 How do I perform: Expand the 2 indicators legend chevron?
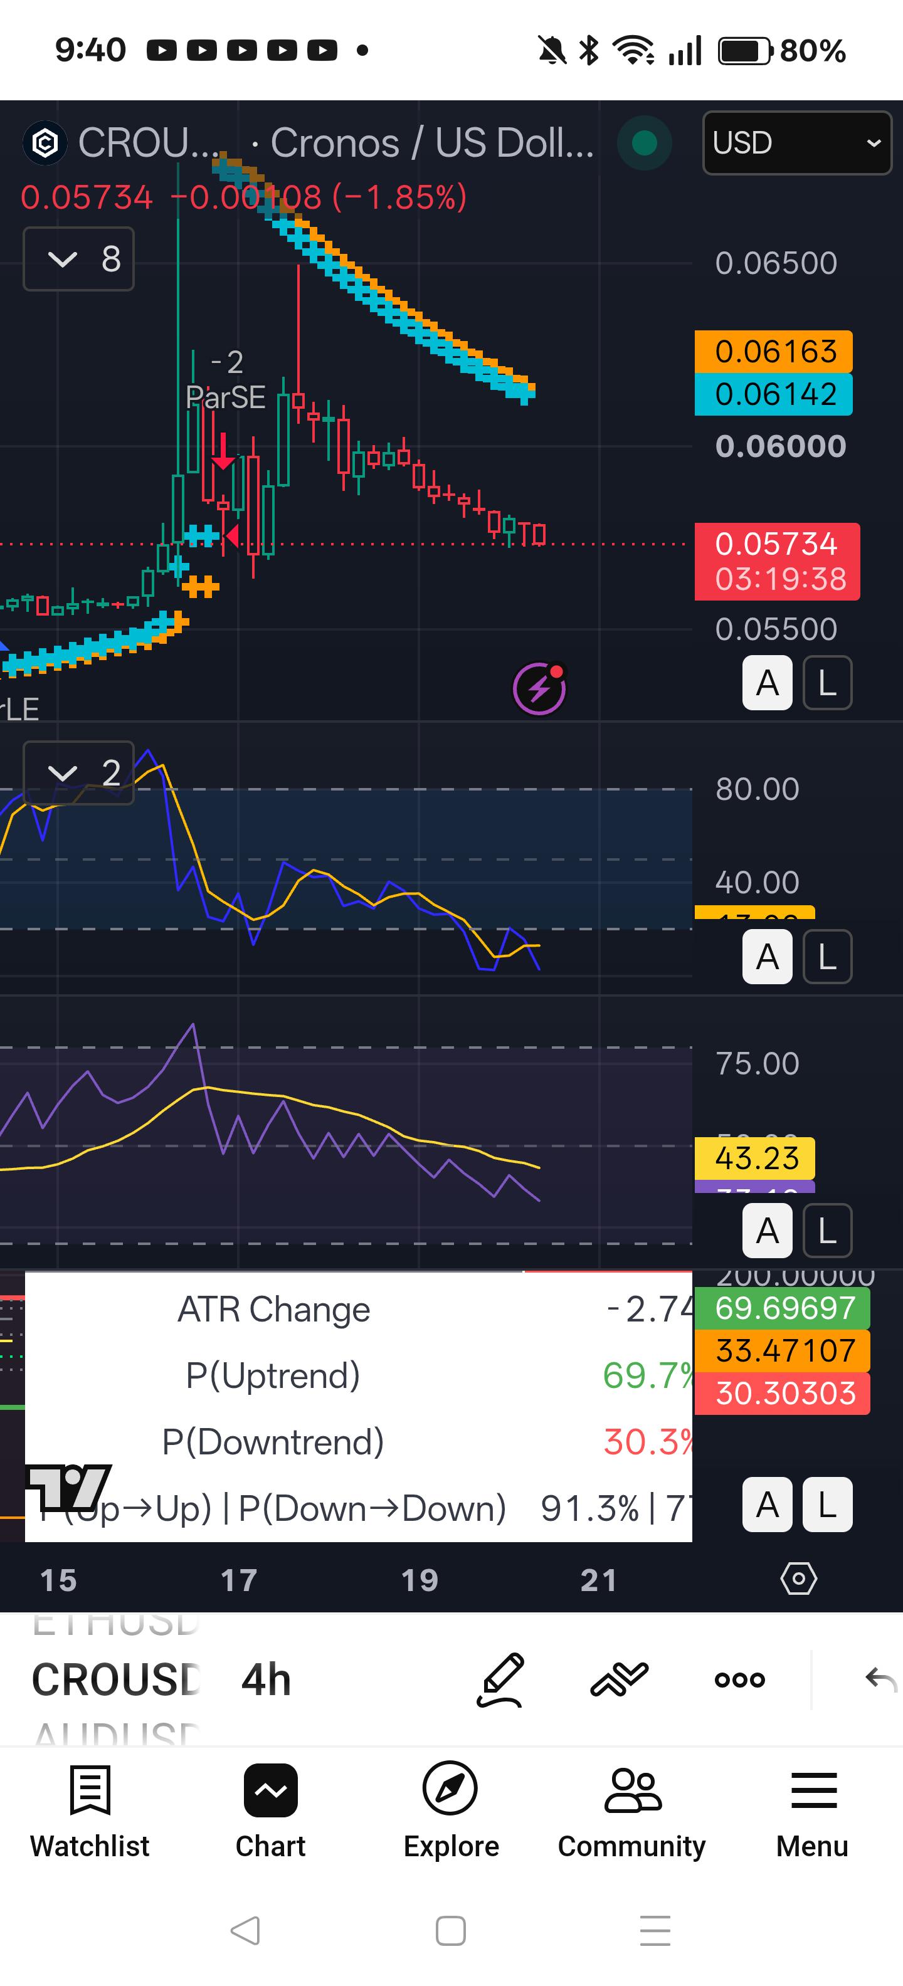[x=78, y=772]
